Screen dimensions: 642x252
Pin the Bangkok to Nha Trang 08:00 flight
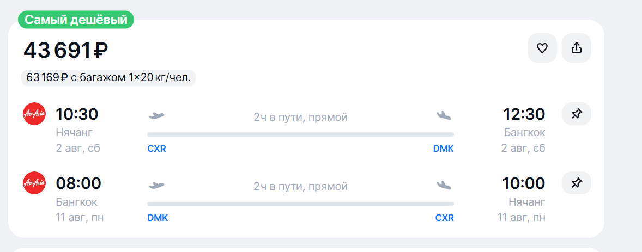(577, 183)
